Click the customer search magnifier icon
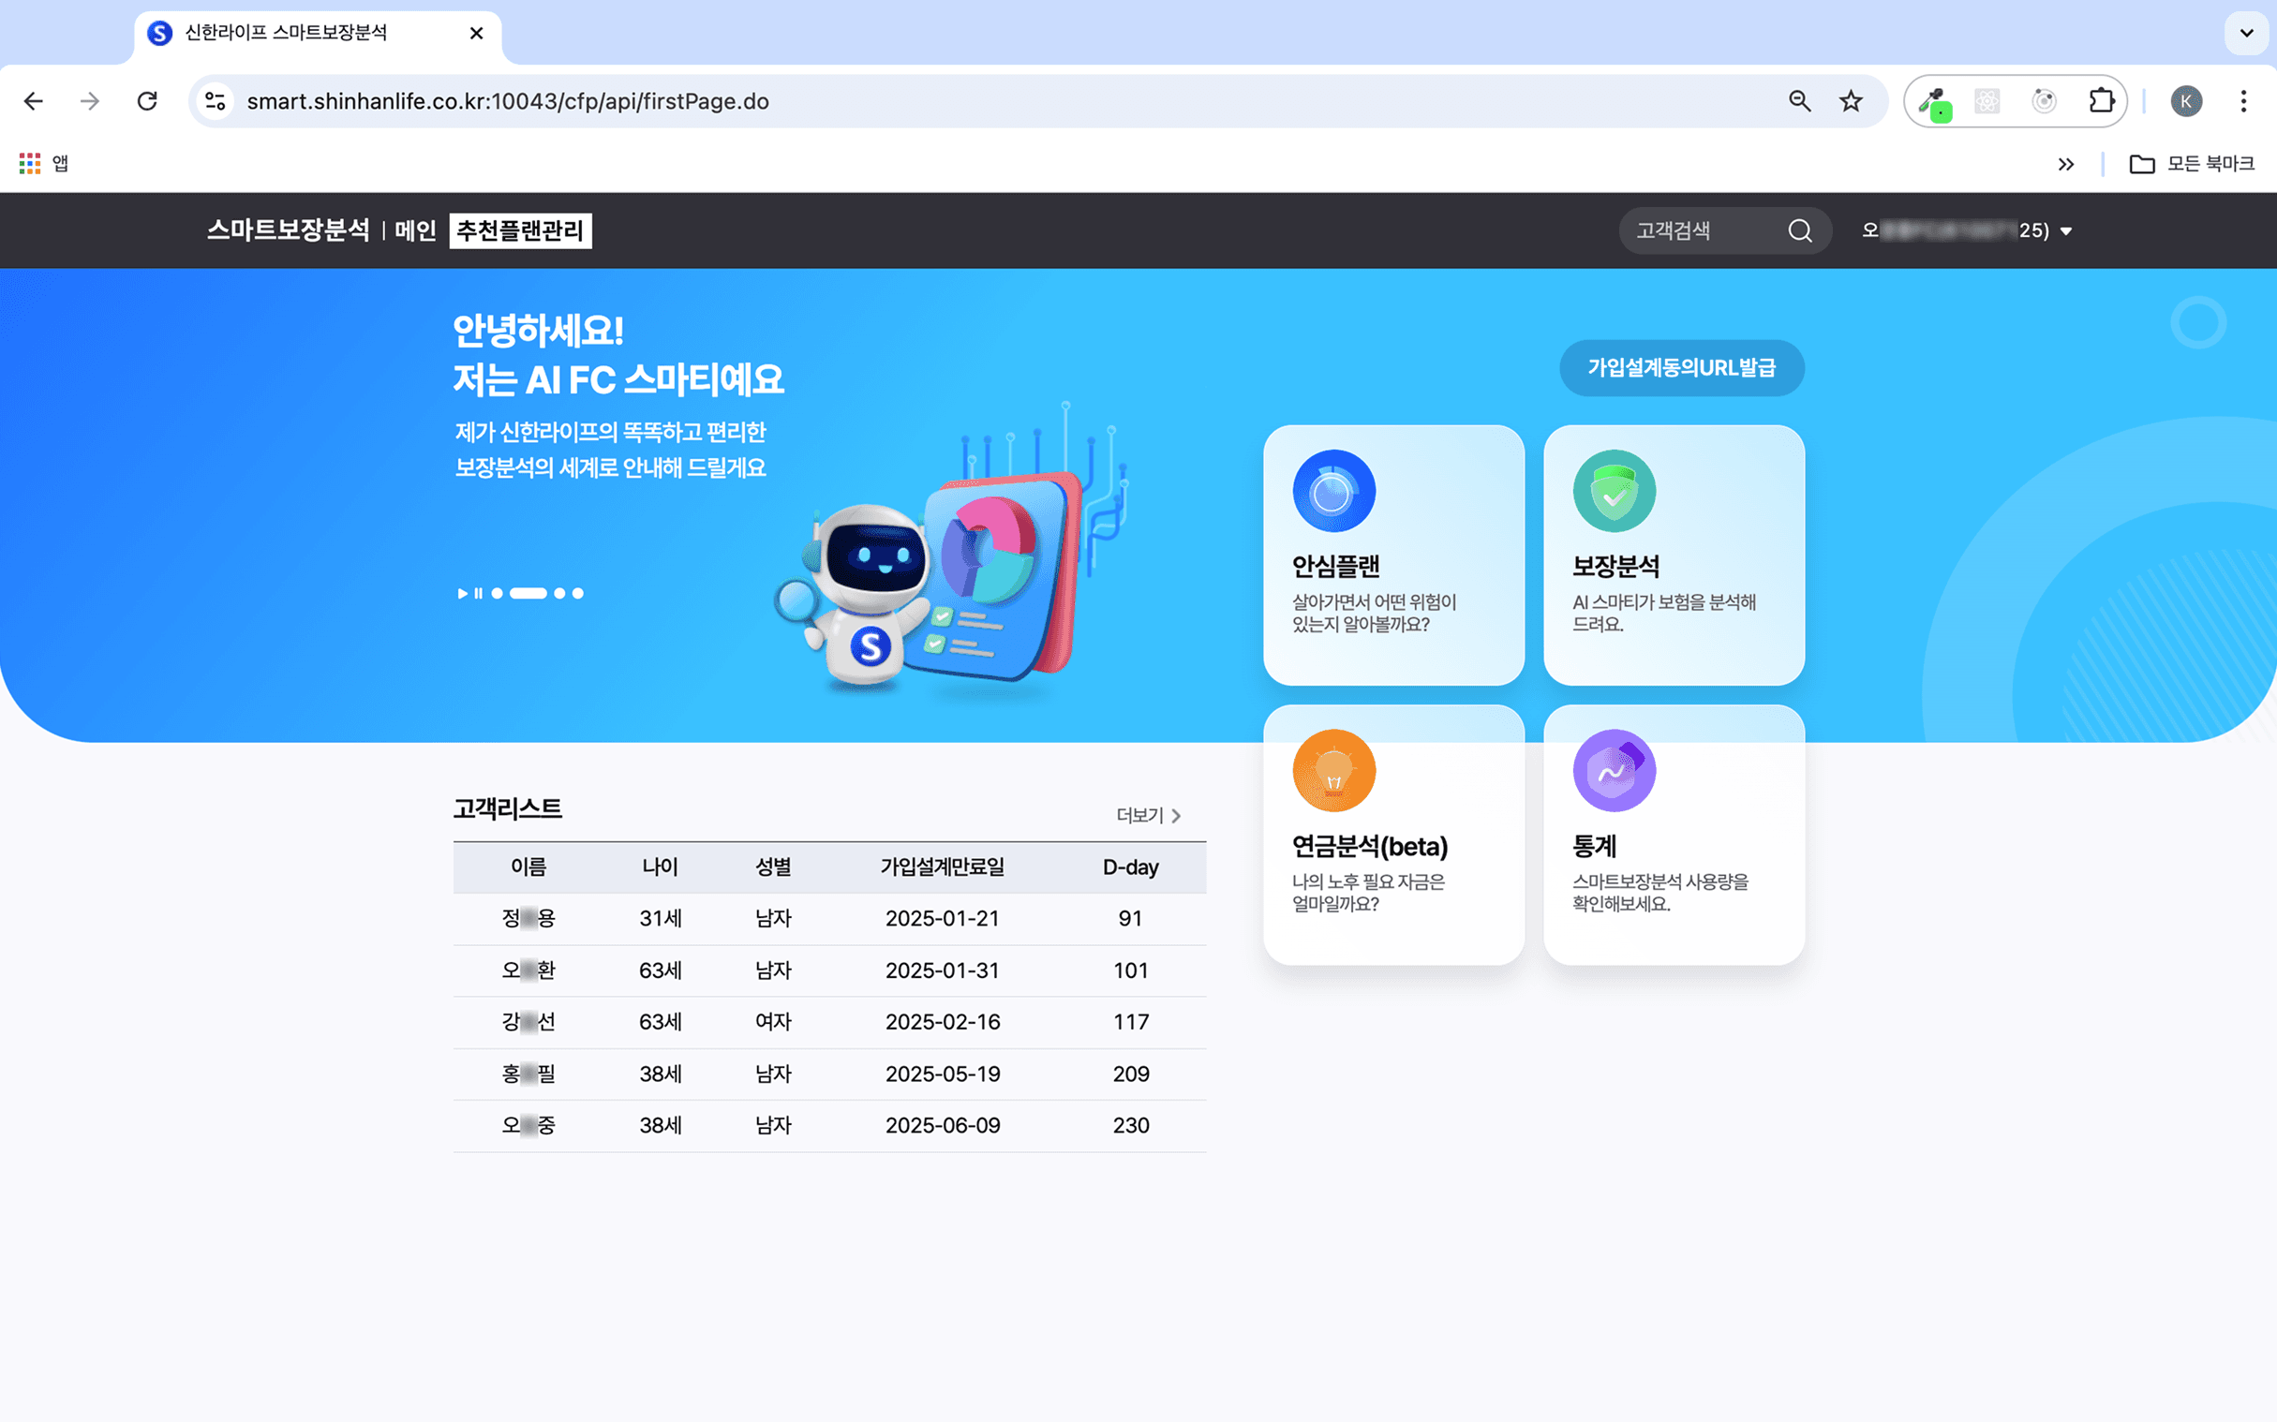Viewport: 2277px width, 1422px height. click(1799, 230)
